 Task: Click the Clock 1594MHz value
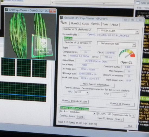pos(110,53)
